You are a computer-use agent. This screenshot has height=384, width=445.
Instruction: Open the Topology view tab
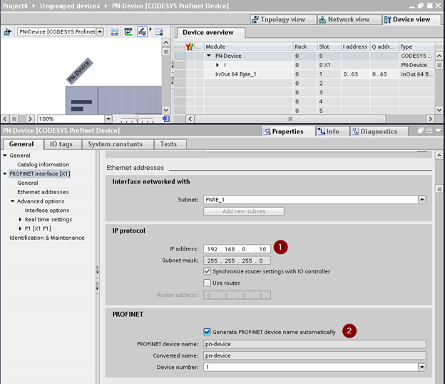click(283, 19)
